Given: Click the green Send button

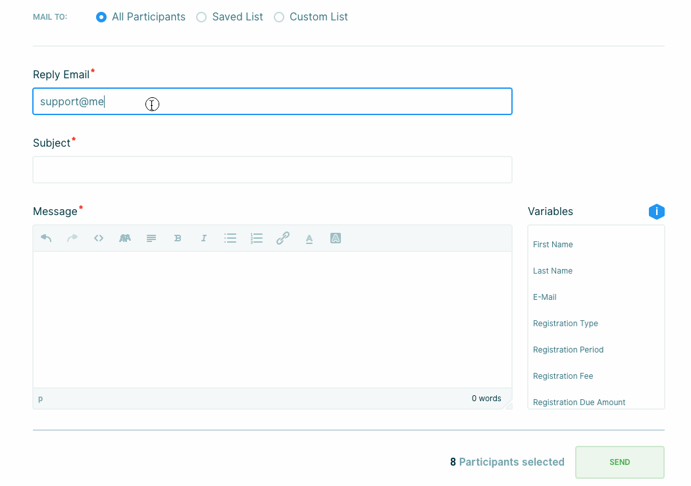Looking at the screenshot, I should click(619, 462).
